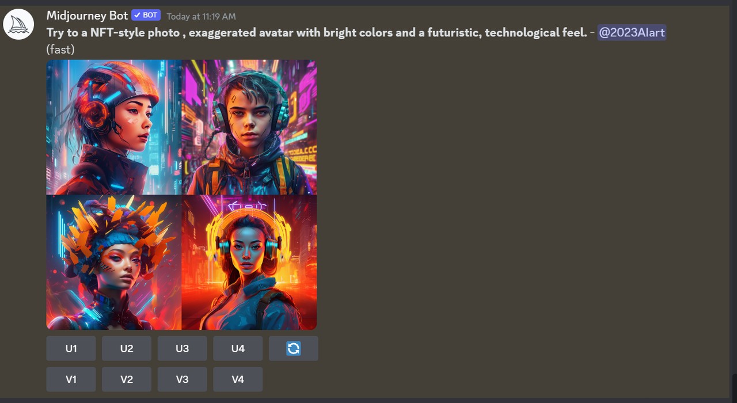
Task: Generate variations using the V2 button
Action: click(127, 379)
